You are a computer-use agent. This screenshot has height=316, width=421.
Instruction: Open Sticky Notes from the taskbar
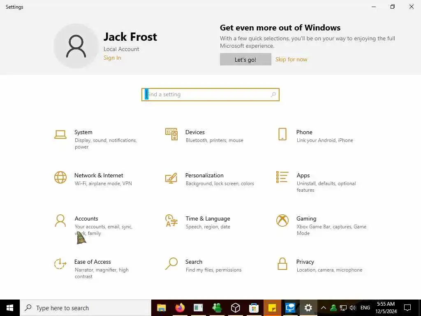(272, 308)
